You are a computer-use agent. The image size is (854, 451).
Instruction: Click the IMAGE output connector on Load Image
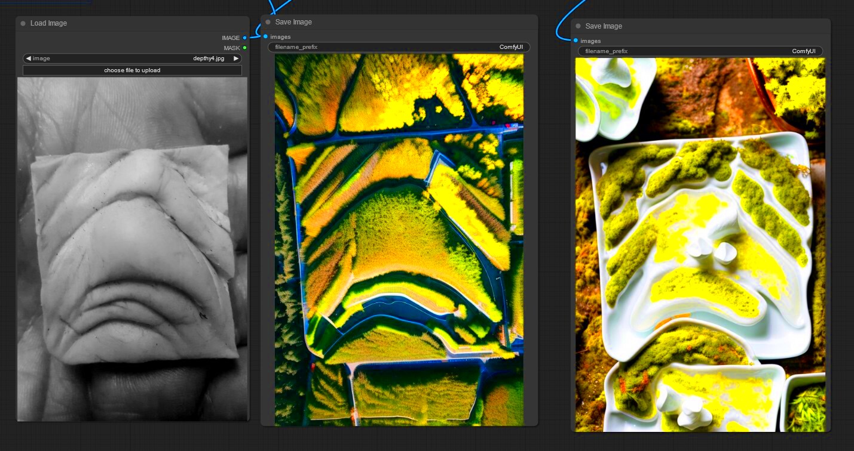pos(245,38)
